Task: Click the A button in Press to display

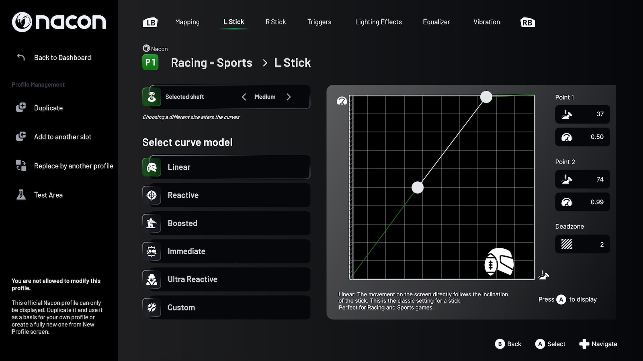Action: [x=561, y=299]
